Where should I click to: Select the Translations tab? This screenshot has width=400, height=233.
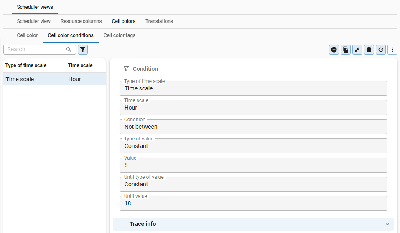(159, 21)
